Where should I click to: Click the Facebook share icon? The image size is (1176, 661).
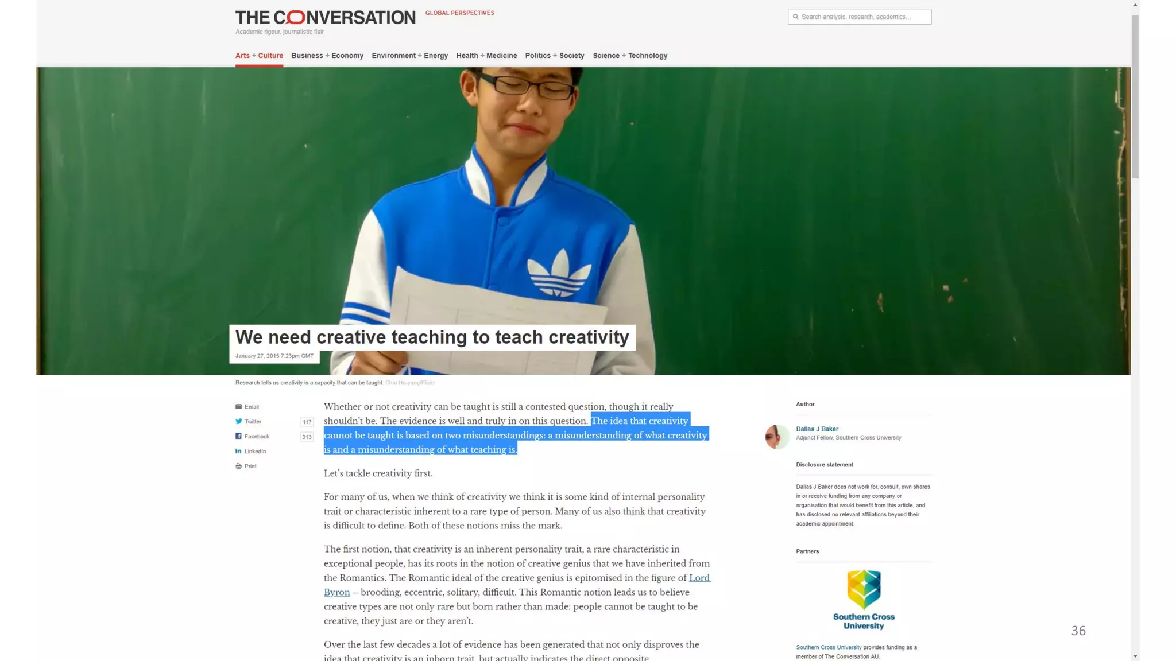238,436
